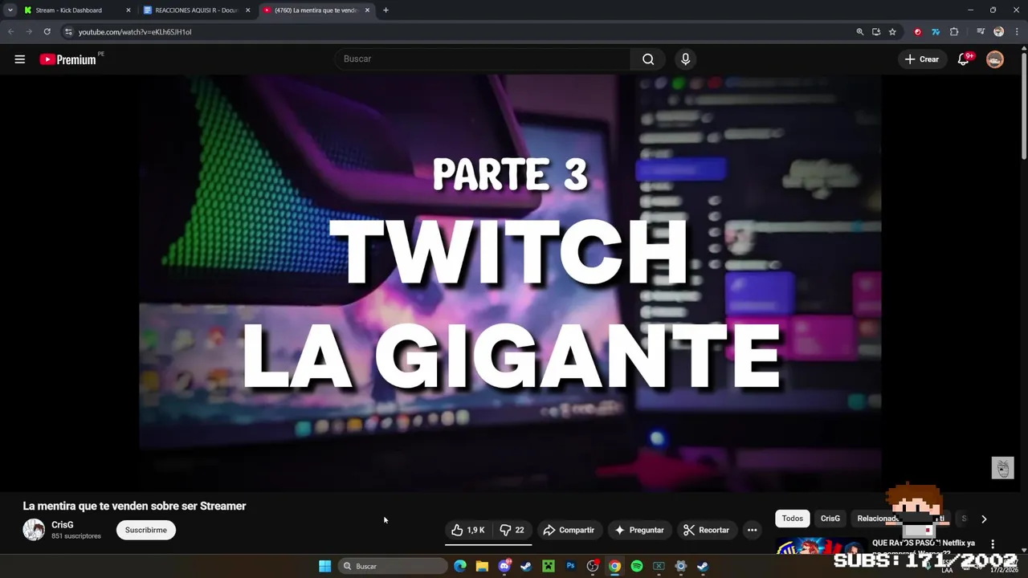This screenshot has height=578, width=1028.
Task: Open options for Netflix recommended video
Action: [993, 544]
